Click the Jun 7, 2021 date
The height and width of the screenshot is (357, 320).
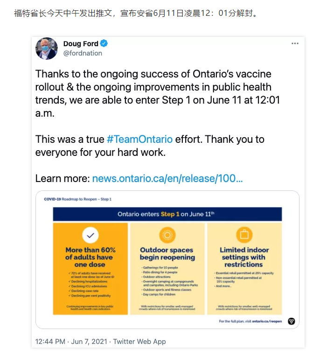click(x=89, y=342)
